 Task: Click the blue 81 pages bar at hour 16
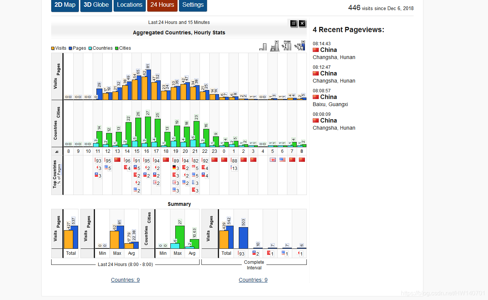click(149, 85)
